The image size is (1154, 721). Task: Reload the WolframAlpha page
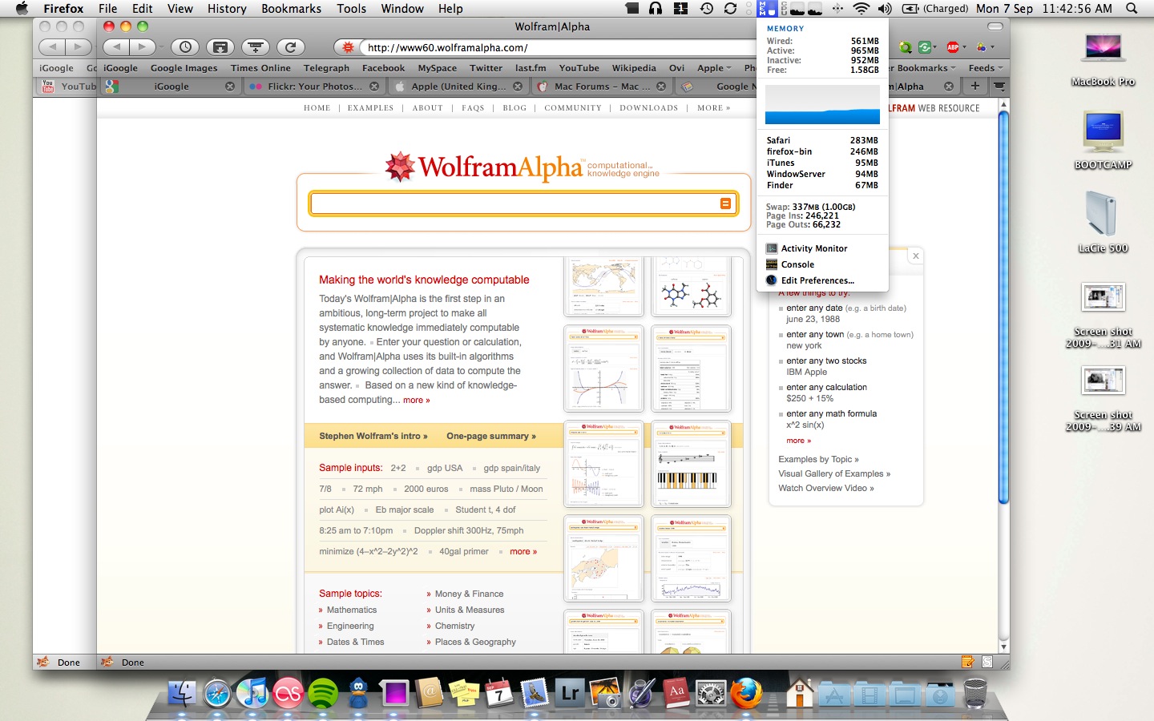(x=291, y=47)
